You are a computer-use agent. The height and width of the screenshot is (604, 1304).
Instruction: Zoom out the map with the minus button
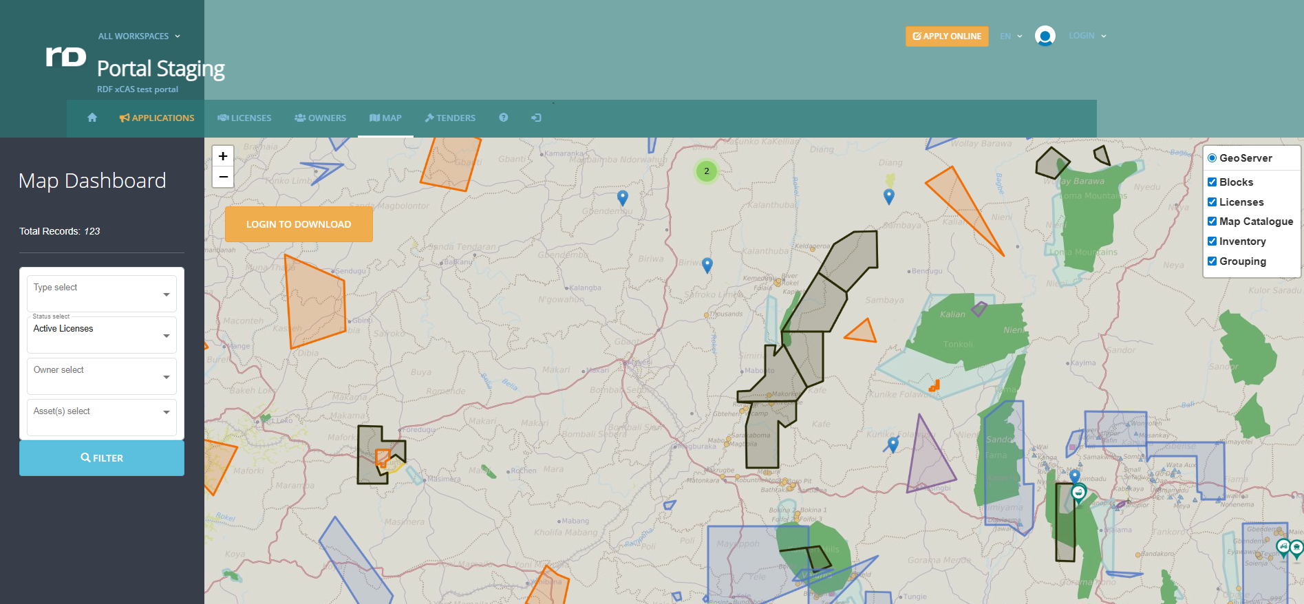[223, 177]
